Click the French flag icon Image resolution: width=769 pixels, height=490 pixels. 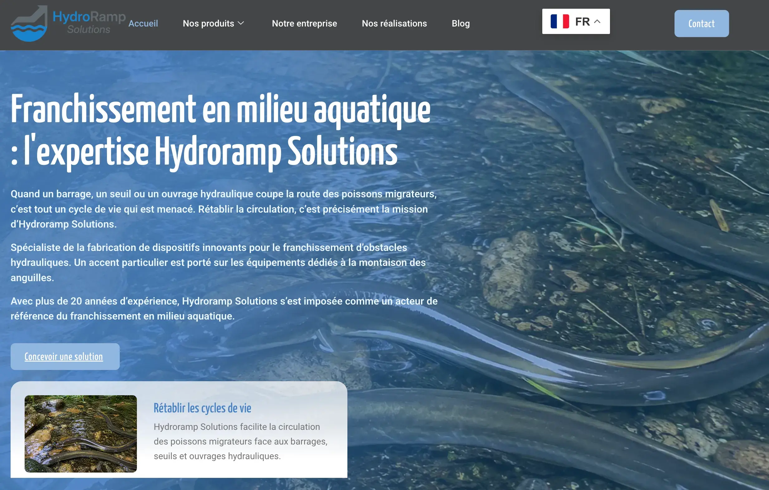pyautogui.click(x=559, y=22)
